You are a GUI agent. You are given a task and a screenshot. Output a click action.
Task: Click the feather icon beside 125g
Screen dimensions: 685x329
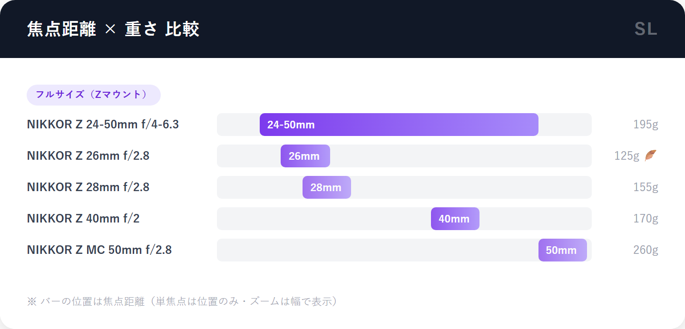pyautogui.click(x=651, y=155)
